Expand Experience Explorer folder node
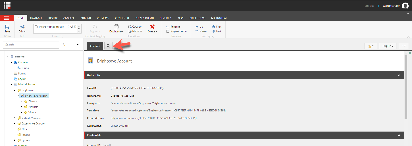 click(x=15, y=123)
